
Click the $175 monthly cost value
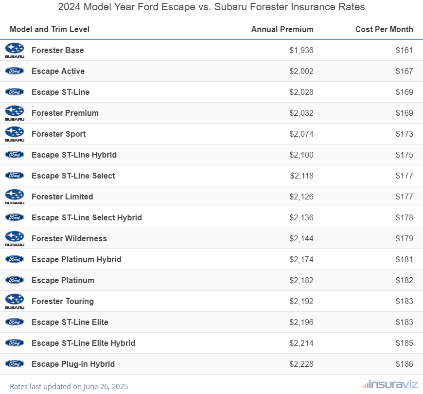[x=404, y=155]
